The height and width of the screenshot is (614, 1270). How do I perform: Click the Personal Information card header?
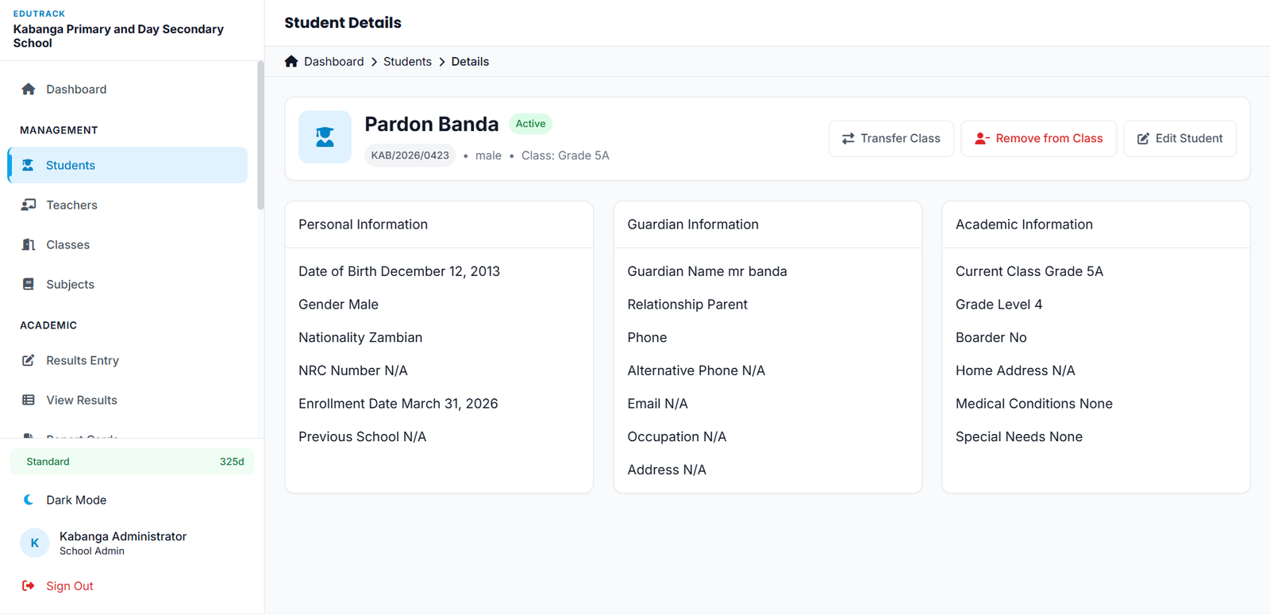pyautogui.click(x=439, y=224)
